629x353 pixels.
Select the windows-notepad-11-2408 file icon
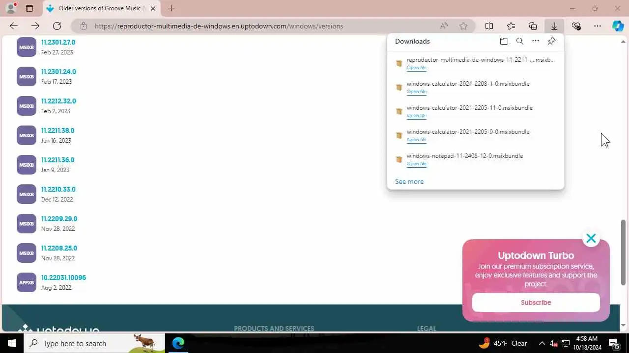(x=399, y=159)
